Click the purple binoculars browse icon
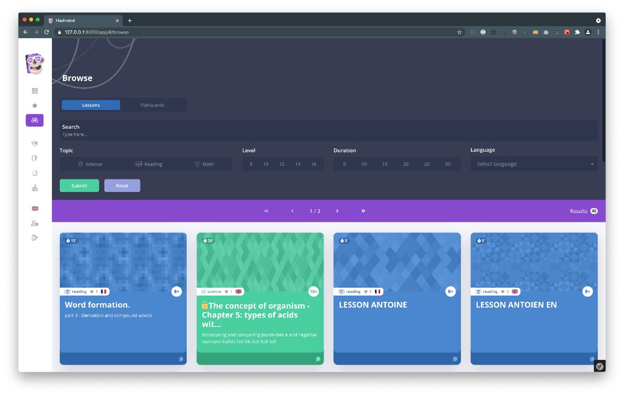 [35, 120]
